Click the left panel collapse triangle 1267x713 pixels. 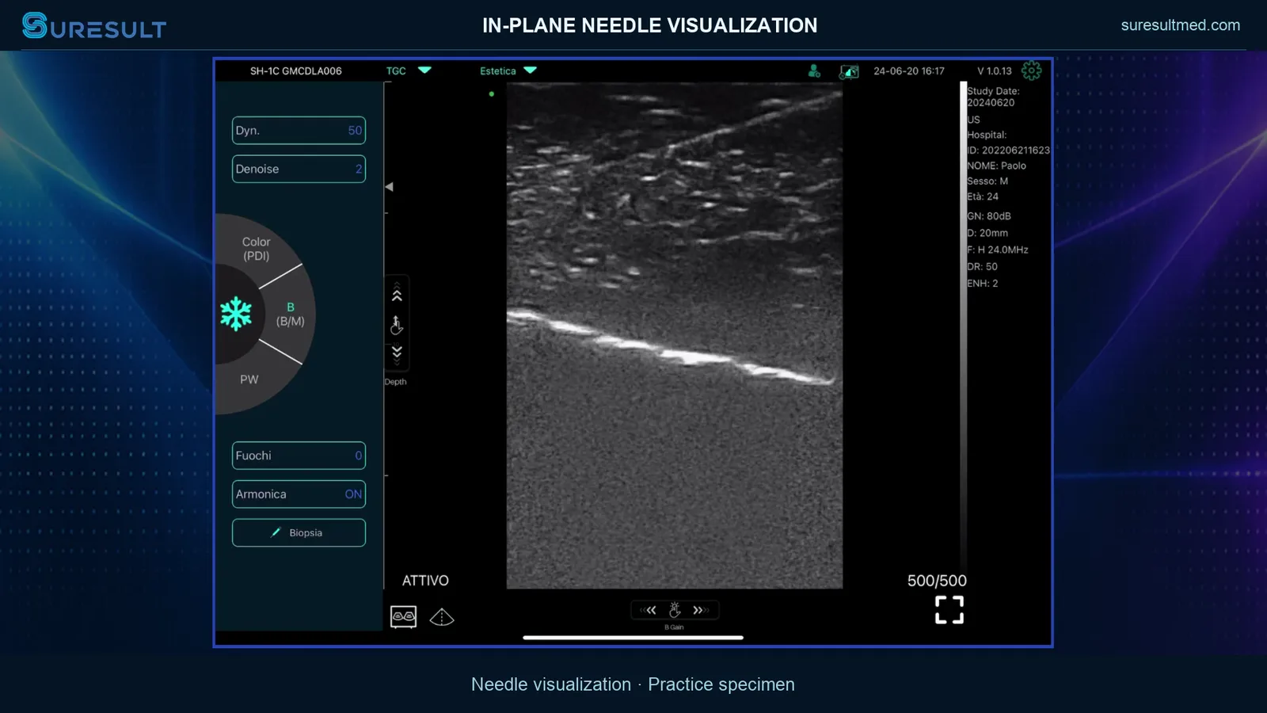(x=389, y=187)
